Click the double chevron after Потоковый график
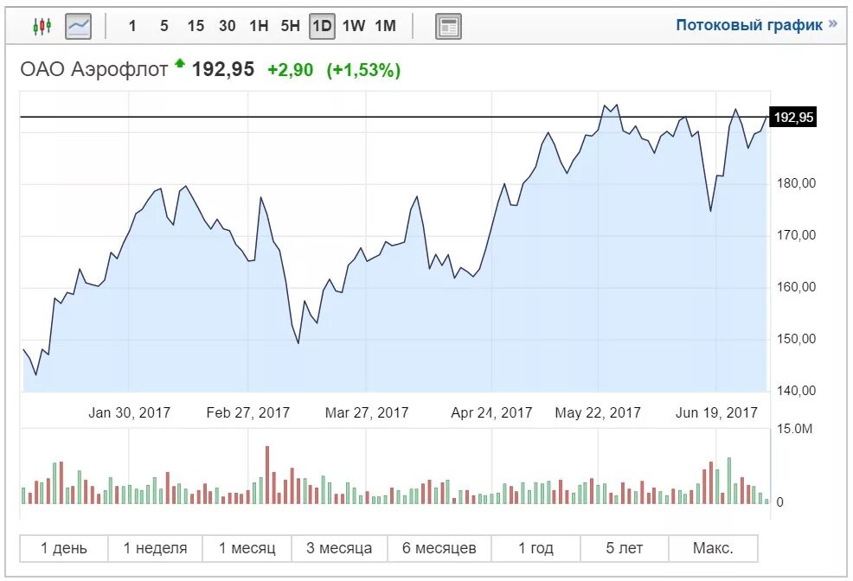 [x=833, y=24]
